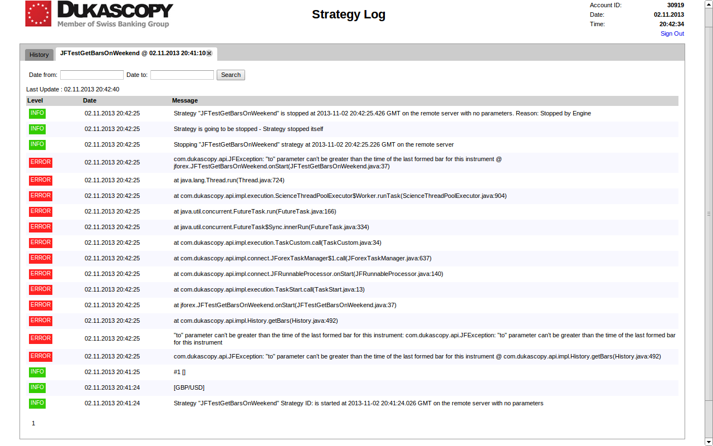Click ERROR badge of JFRunnableProcessor.onStart row
Viewport: 713px width, 446px height.
[41, 274]
